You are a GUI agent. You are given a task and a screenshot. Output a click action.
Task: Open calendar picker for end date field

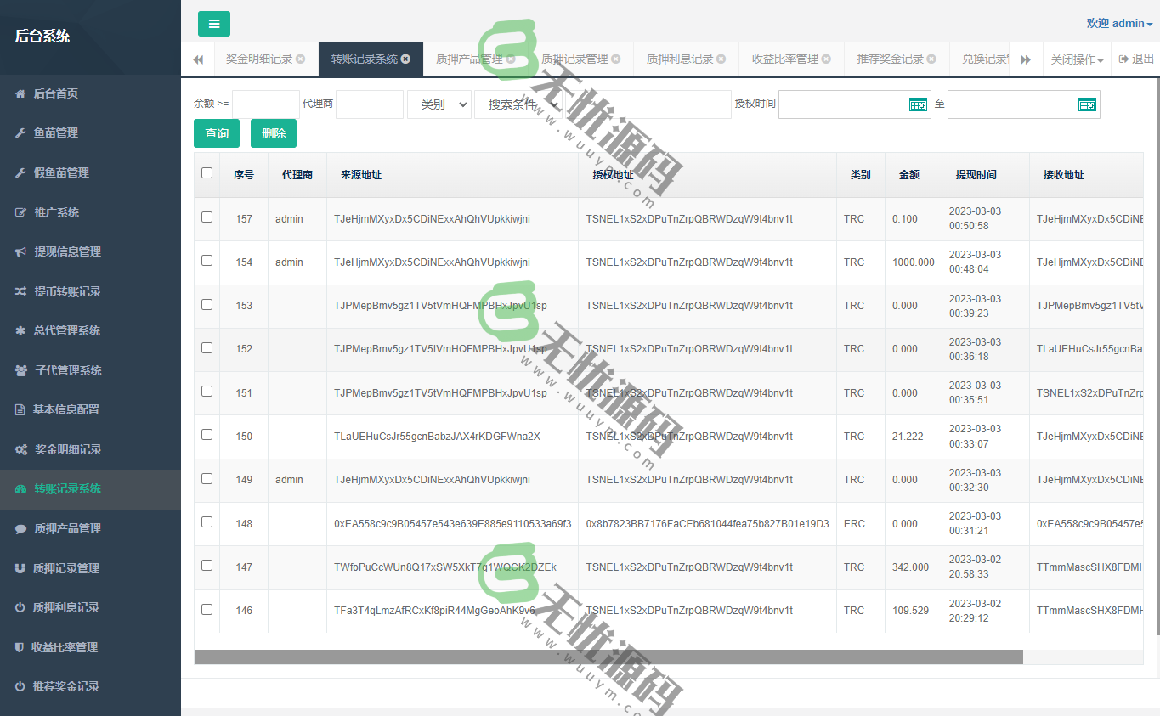coord(1087,104)
